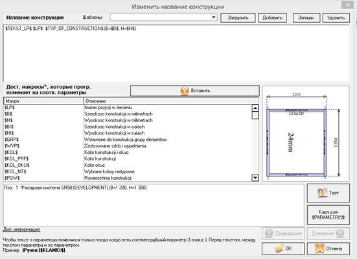
Task: Select the $KOL_PRF$ macro row
Action: tap(128, 158)
